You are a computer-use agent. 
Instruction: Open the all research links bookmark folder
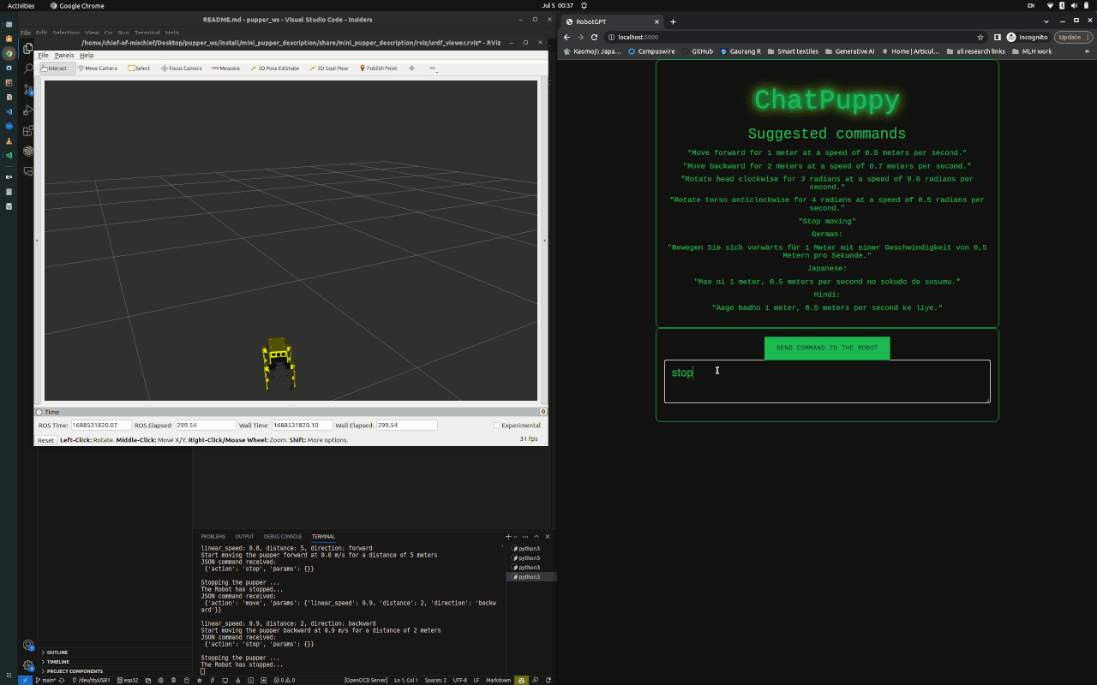tap(975, 51)
